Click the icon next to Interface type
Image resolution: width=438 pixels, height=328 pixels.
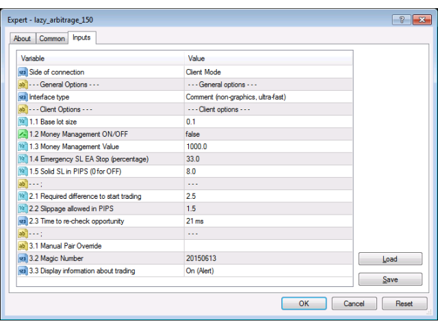pos(22,97)
